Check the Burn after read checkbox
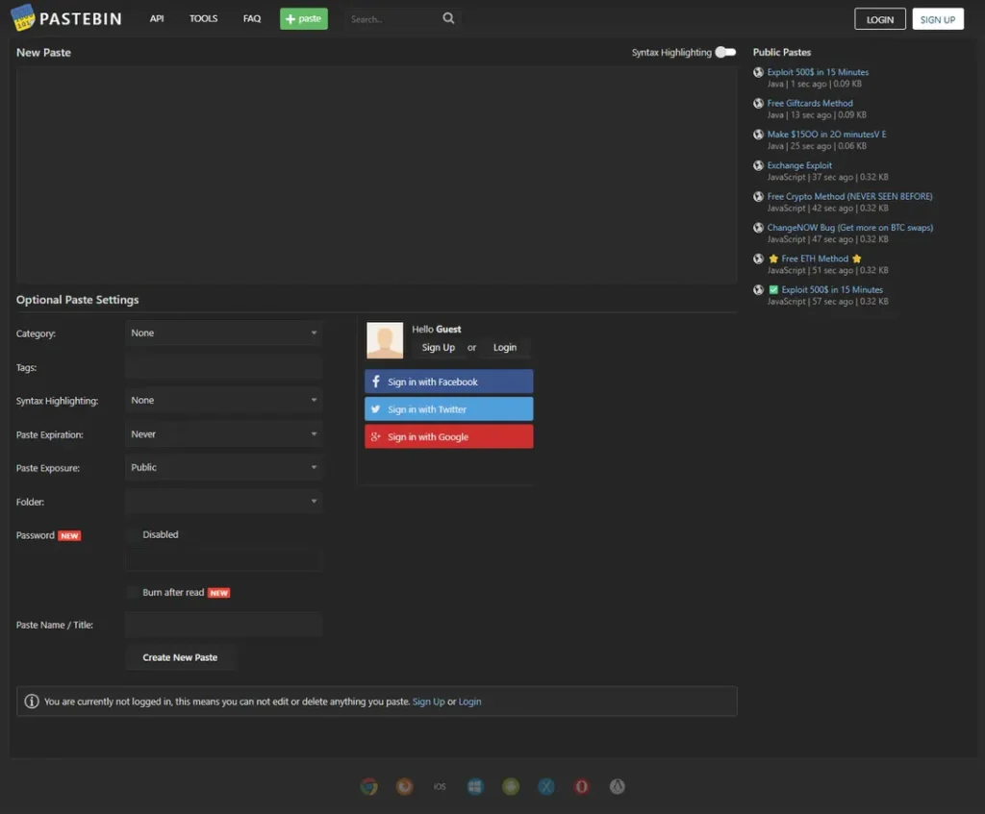The width and height of the screenshot is (985, 814). click(x=133, y=592)
